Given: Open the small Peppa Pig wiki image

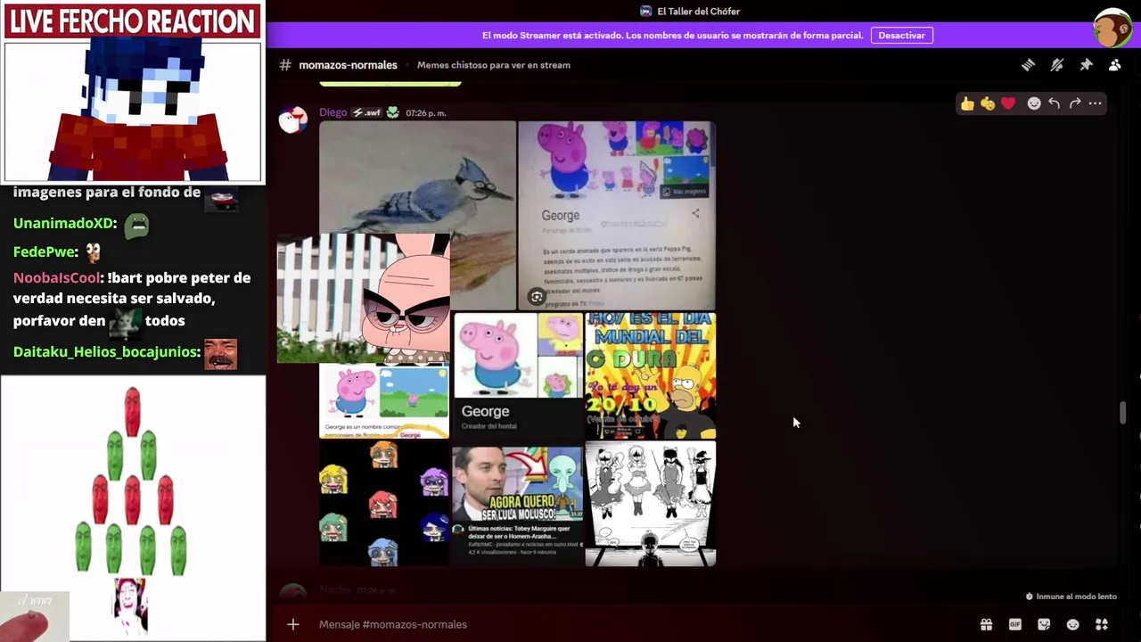Looking at the screenshot, I should [x=384, y=401].
